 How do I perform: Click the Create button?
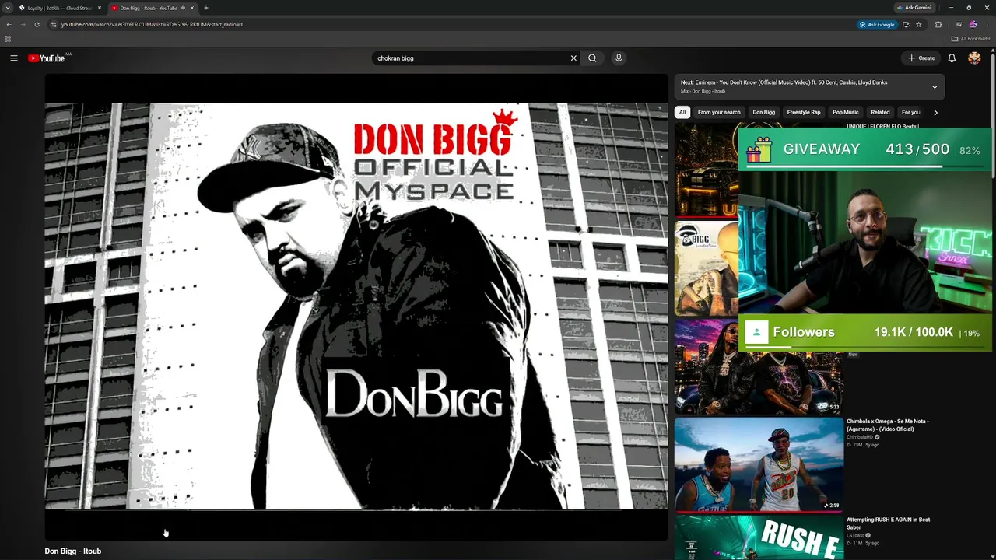[x=921, y=58]
